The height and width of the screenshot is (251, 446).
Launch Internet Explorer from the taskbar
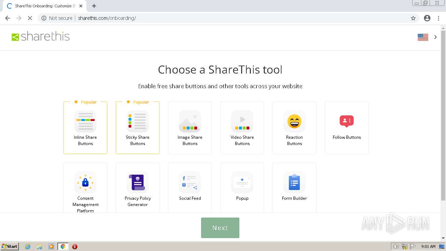(28, 246)
